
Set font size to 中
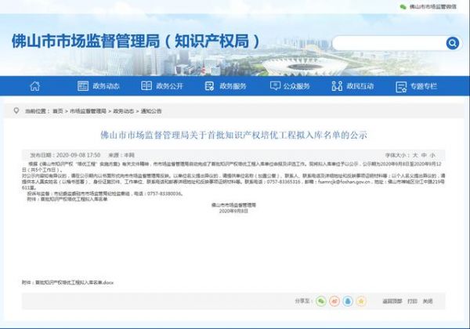click(x=424, y=155)
